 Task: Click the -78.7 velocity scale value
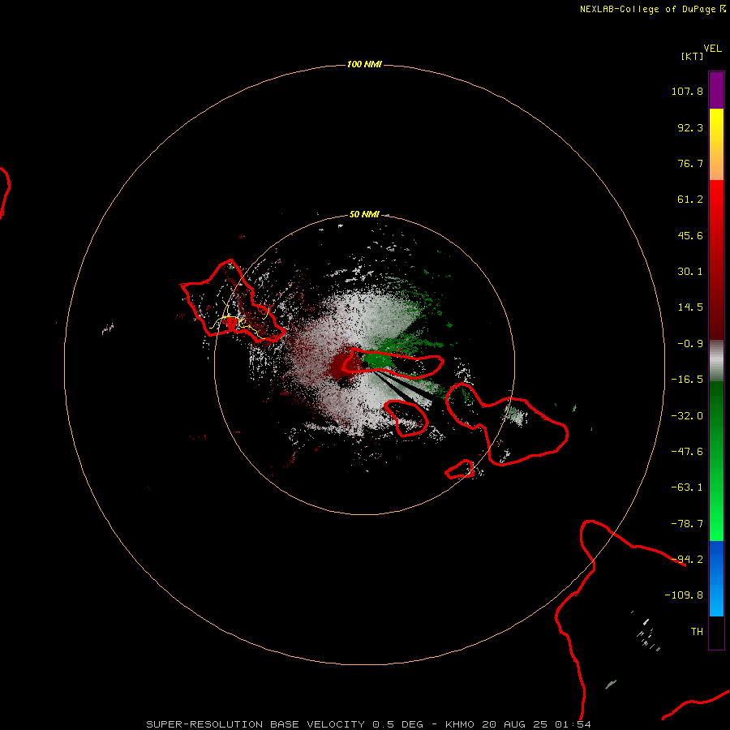point(687,524)
